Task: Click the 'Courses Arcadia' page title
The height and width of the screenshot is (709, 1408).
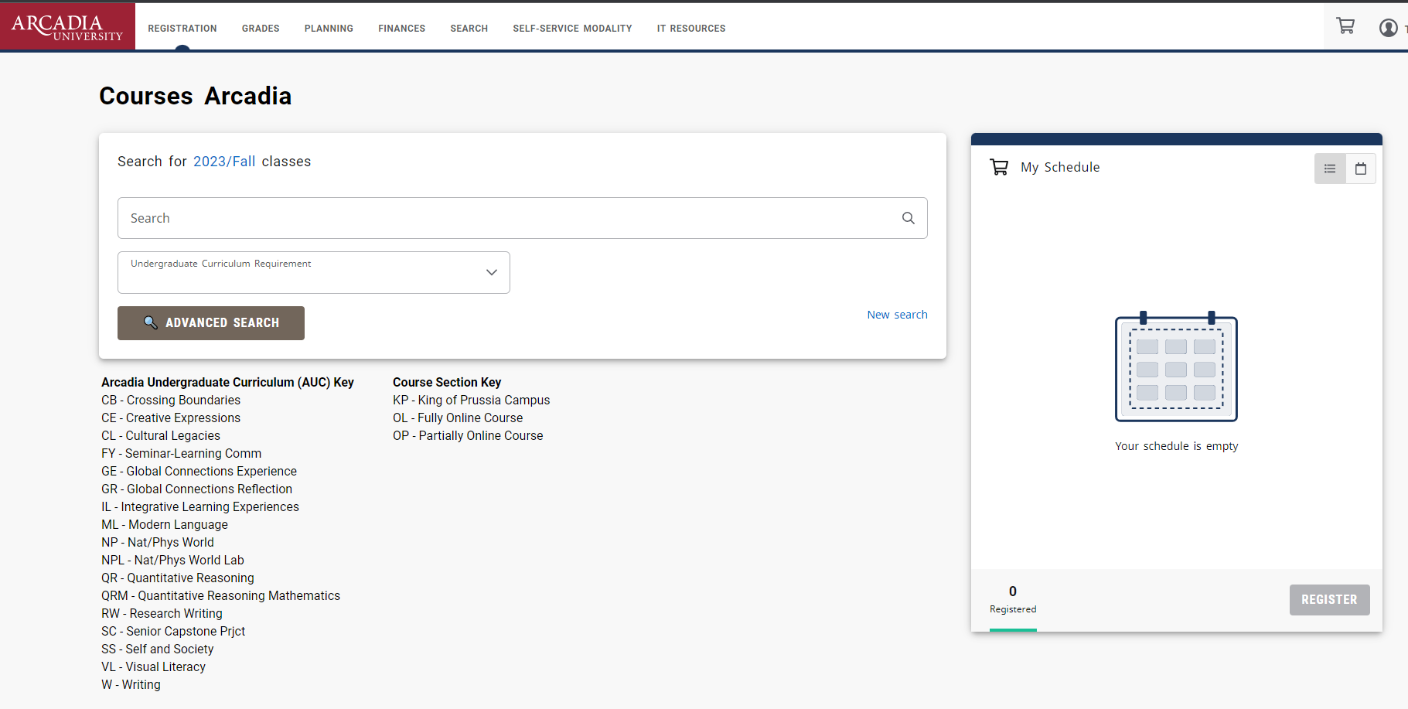Action: pyautogui.click(x=196, y=96)
